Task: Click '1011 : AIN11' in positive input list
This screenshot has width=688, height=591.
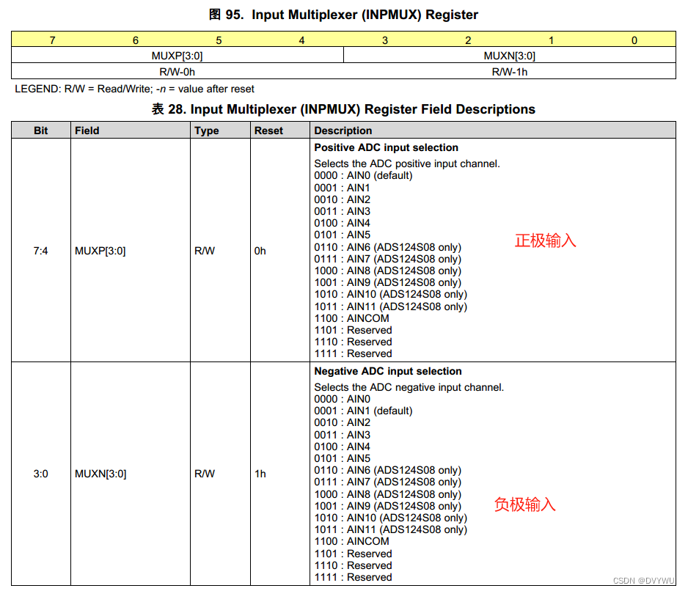Action: click(x=390, y=306)
